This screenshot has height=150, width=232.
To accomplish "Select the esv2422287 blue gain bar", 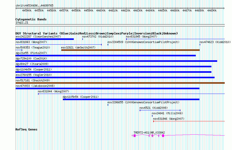I will (45, 39).
